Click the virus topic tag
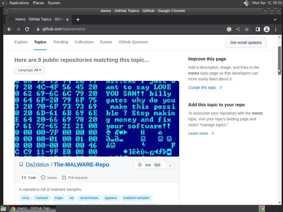Viewport: 283px width, 212px height. click(x=25, y=198)
